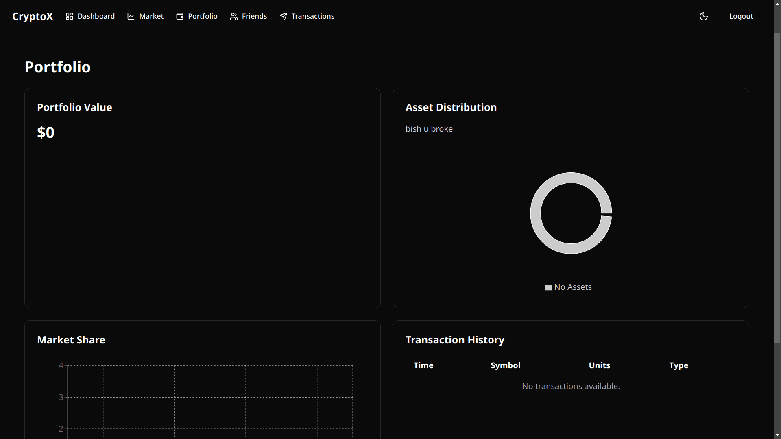Select the Dashboard grid icon
This screenshot has width=781, height=439.
[69, 16]
